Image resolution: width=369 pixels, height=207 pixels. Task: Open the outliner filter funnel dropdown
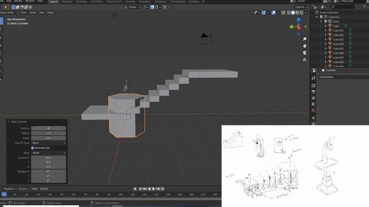click(365, 7)
